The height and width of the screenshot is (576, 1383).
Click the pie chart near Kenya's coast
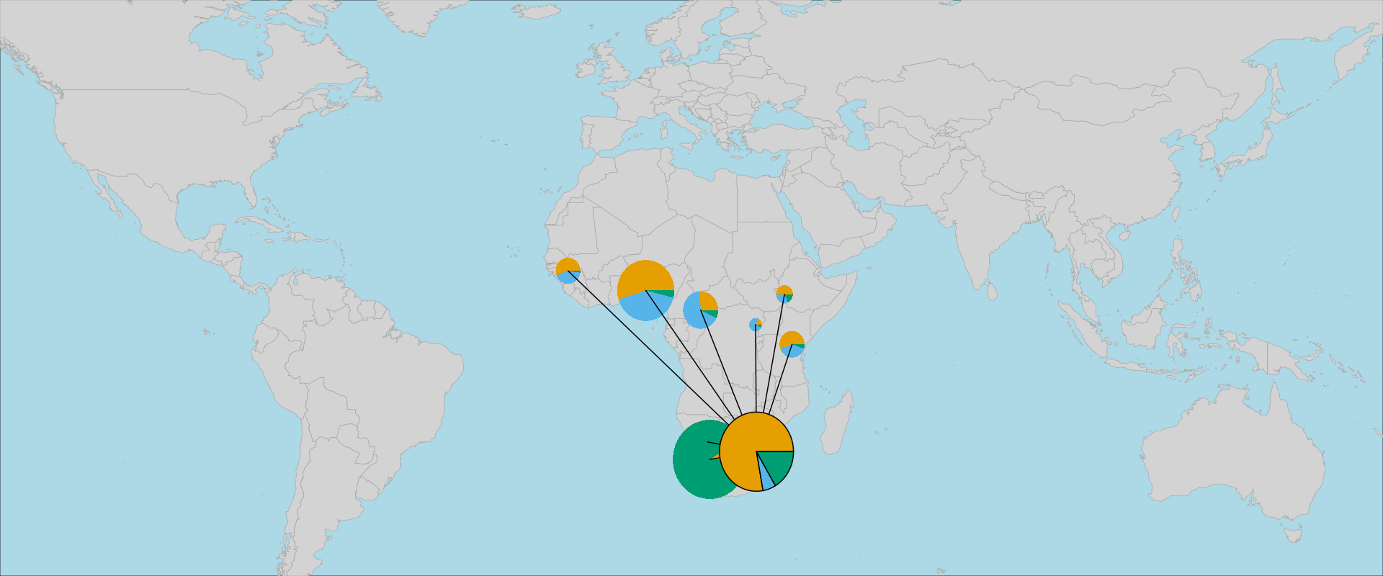tap(792, 344)
